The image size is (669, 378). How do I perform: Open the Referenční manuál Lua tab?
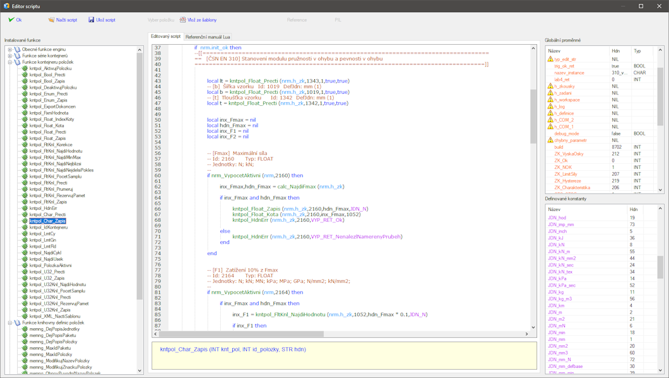[x=208, y=37]
